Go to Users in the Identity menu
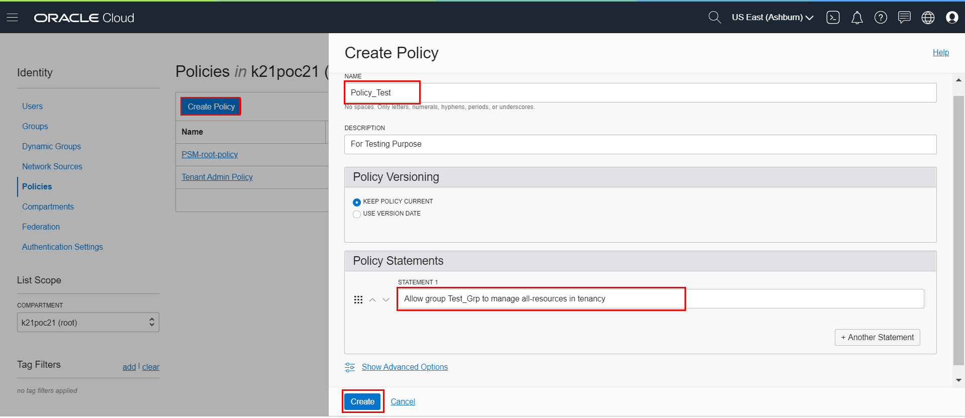This screenshot has width=965, height=418. tap(32, 106)
